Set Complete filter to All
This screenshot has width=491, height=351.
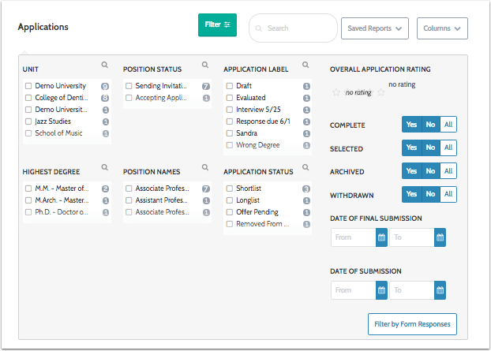448,125
